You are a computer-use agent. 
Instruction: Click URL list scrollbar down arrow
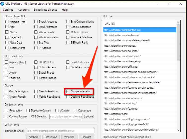[x=178, y=130]
